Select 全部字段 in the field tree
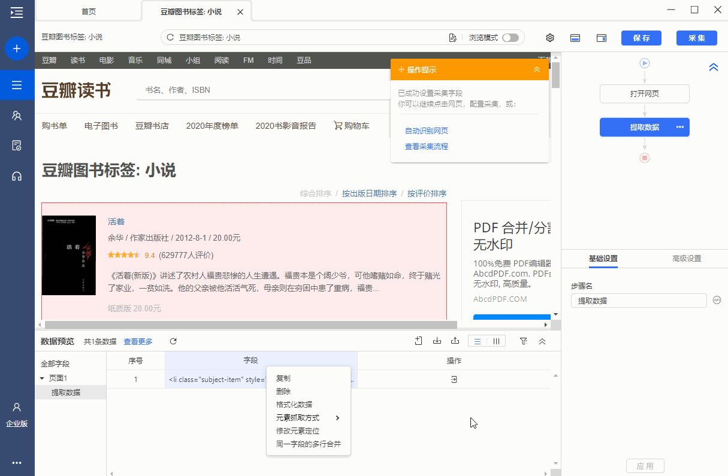 coord(55,364)
